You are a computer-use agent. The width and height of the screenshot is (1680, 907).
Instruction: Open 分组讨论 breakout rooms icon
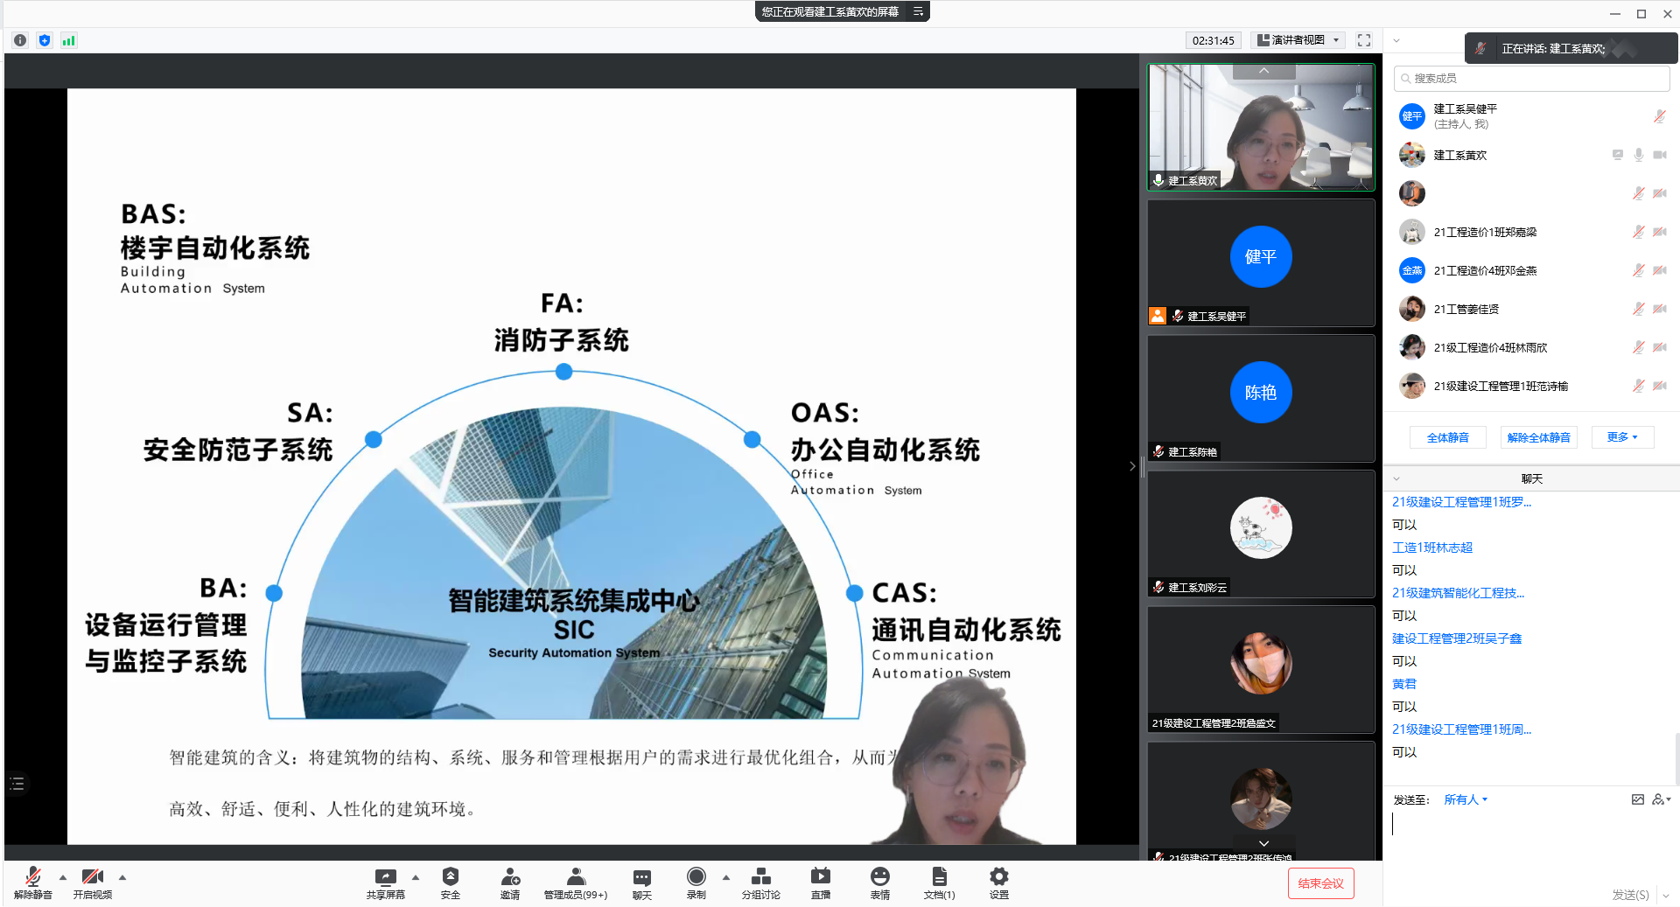pos(760,877)
